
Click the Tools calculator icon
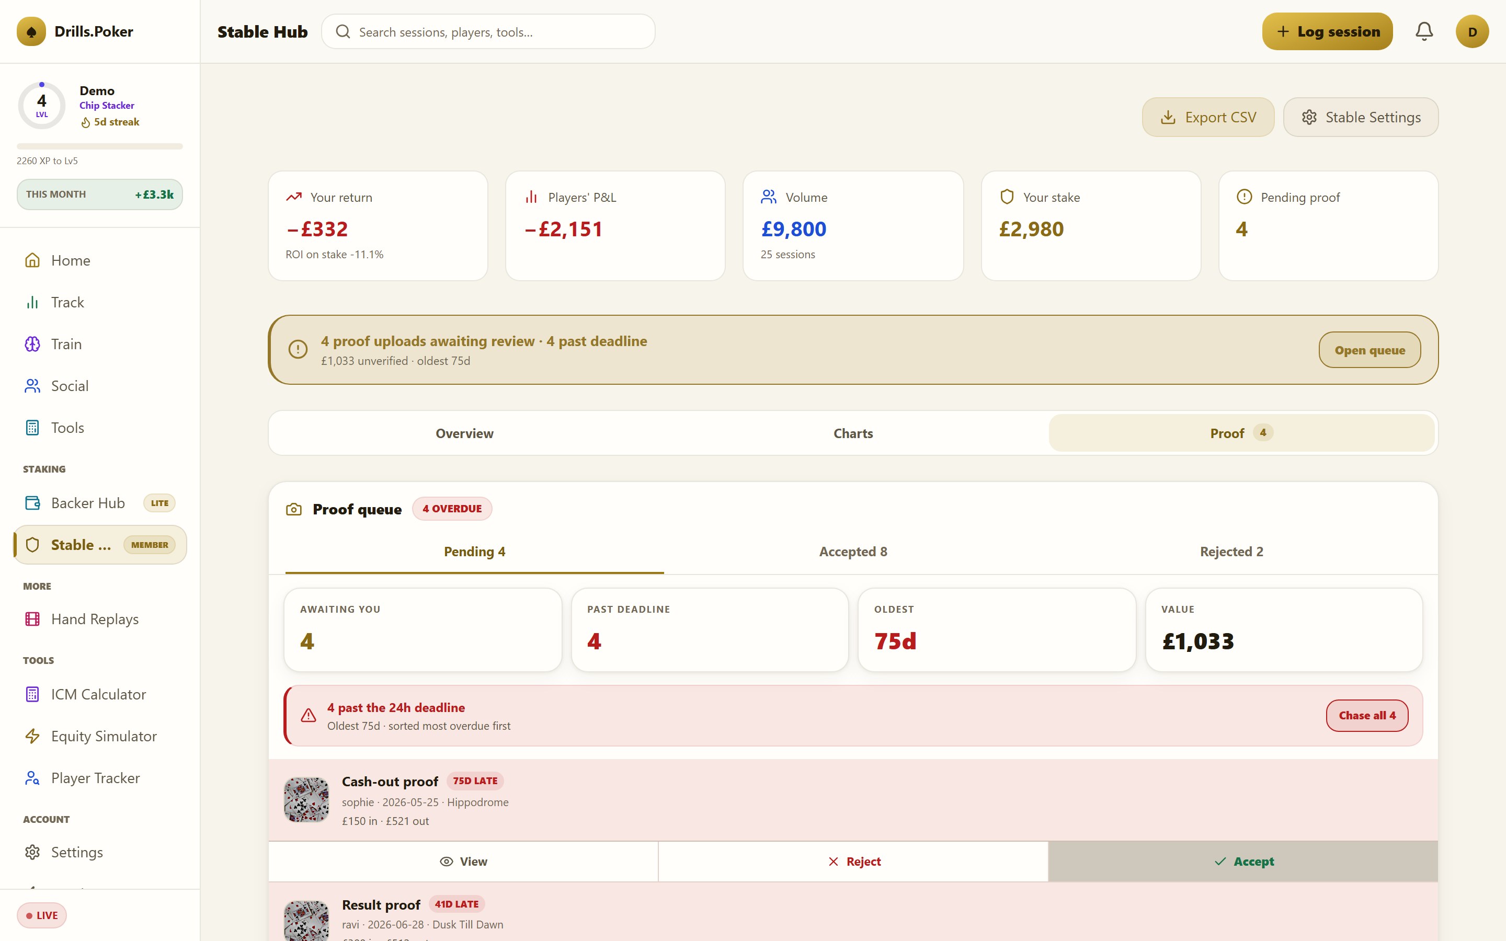[x=32, y=428]
